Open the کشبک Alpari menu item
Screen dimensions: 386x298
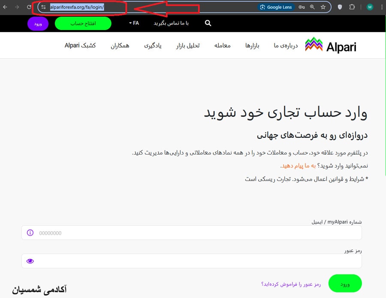tap(80, 45)
